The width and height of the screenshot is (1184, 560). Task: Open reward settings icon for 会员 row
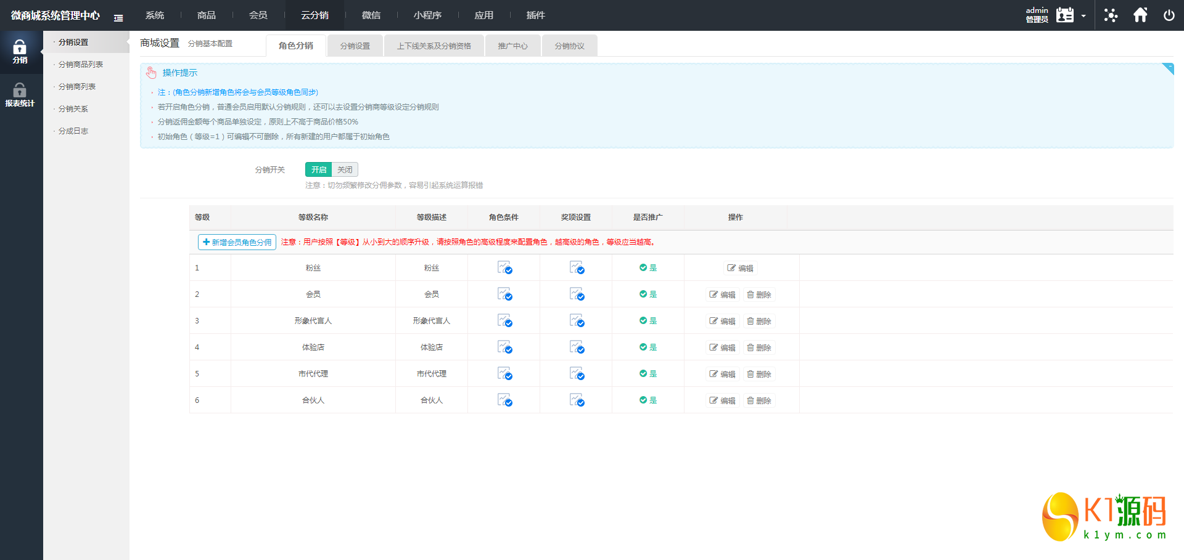pyautogui.click(x=577, y=294)
